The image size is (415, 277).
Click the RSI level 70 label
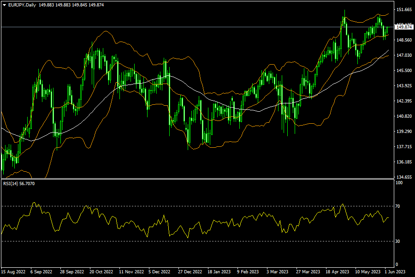[397, 206]
